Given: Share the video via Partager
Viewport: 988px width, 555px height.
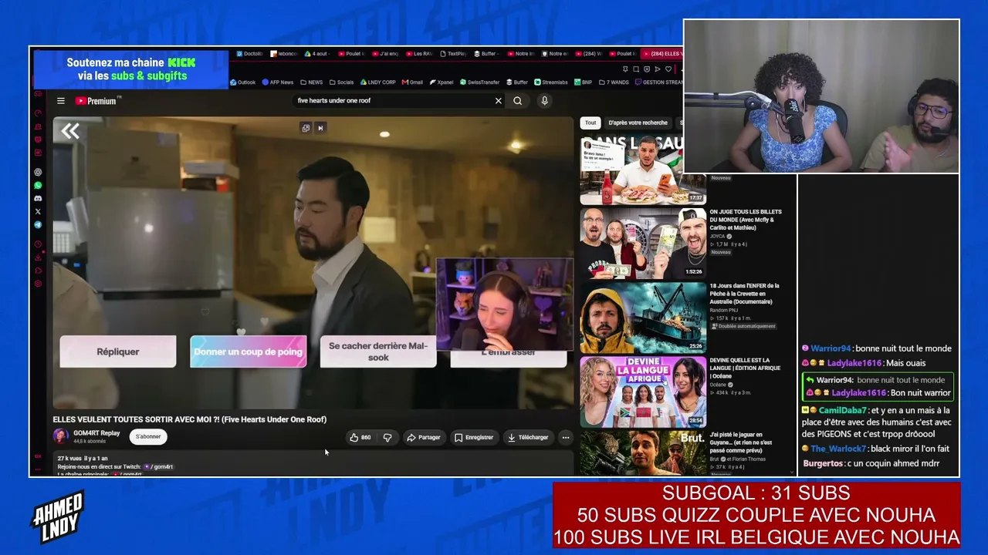Looking at the screenshot, I should pyautogui.click(x=424, y=438).
